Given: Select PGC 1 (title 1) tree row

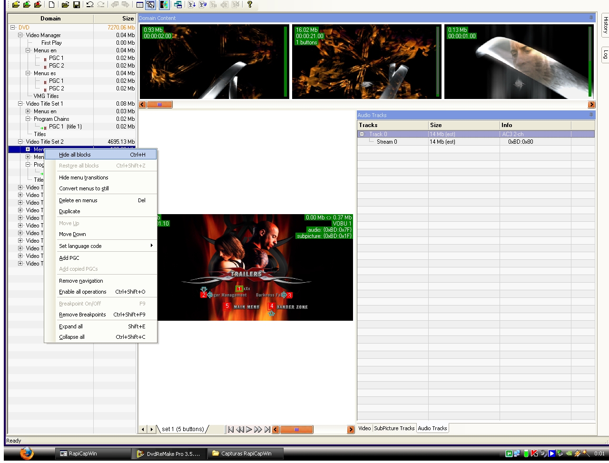Looking at the screenshot, I should pyautogui.click(x=65, y=127).
